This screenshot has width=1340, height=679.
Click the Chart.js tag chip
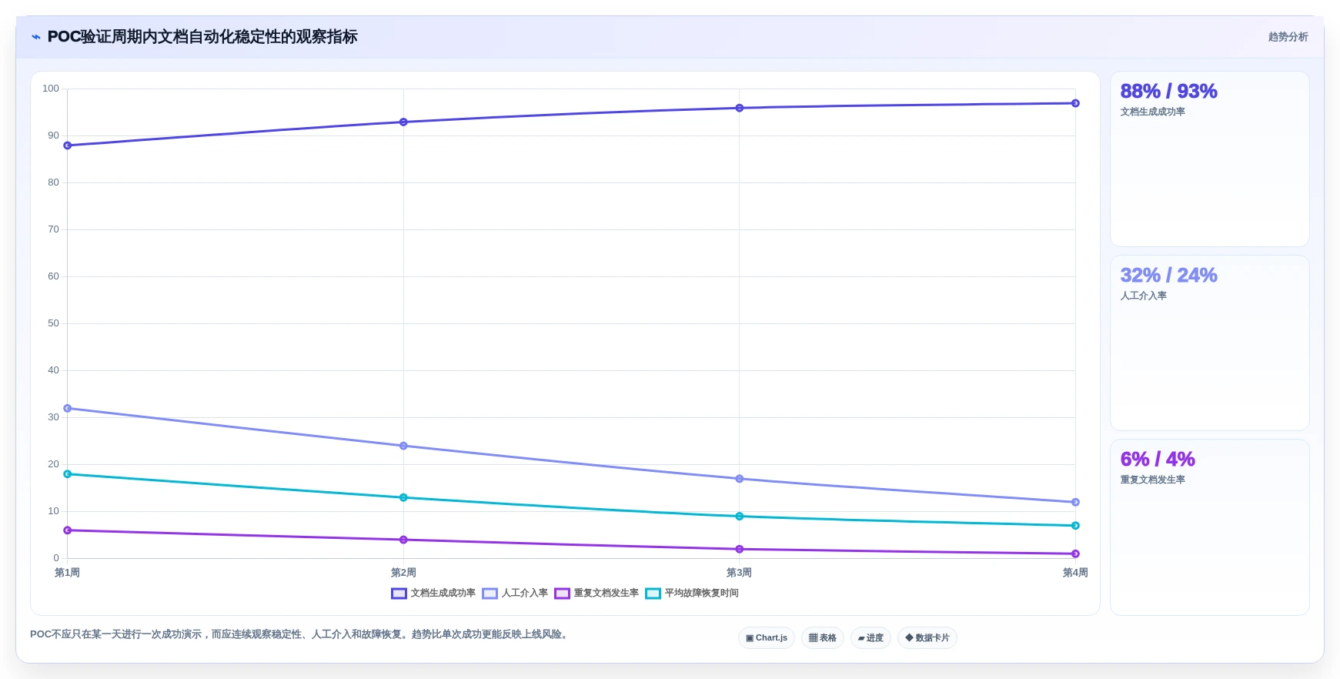(x=767, y=637)
